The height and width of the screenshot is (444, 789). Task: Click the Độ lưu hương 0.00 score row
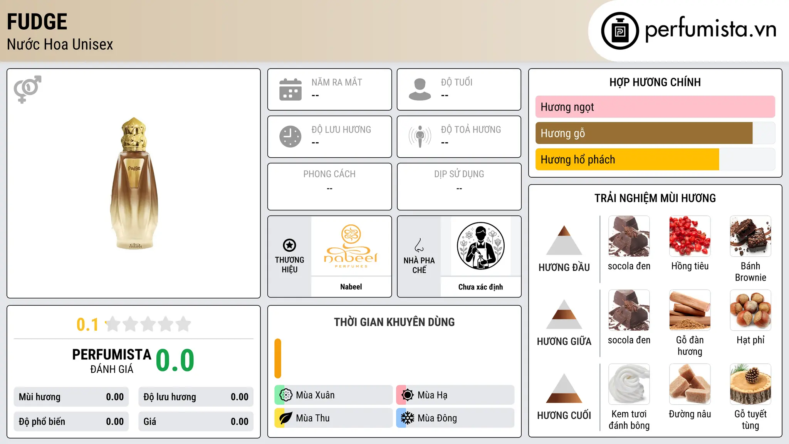[196, 397]
